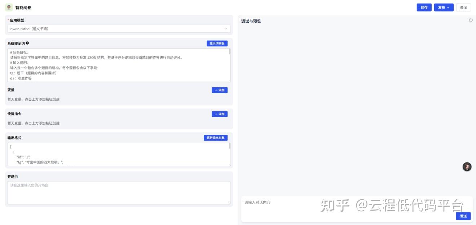The image size is (476, 225).
Task: Click the 系统提示词 textarea scrollbar
Action: click(x=230, y=51)
